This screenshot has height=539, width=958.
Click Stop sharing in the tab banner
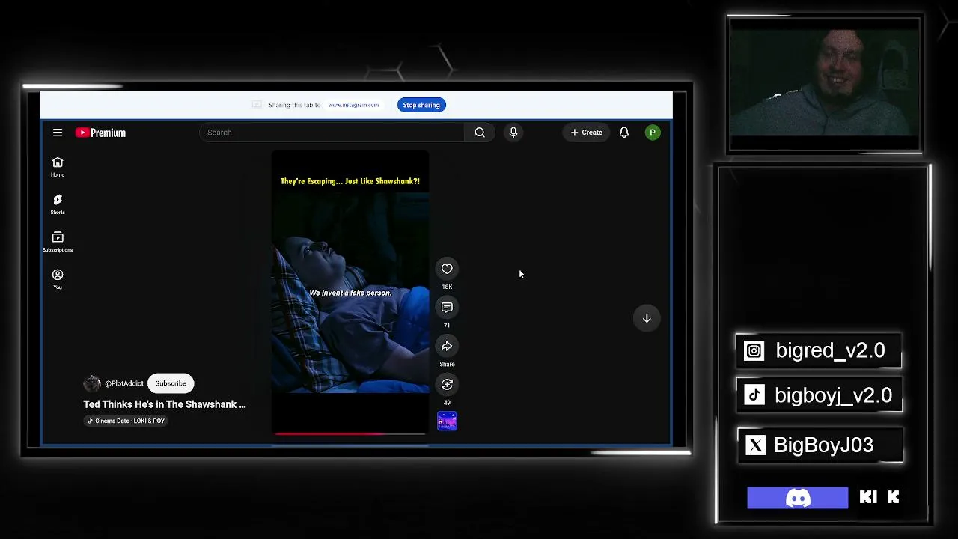click(421, 105)
